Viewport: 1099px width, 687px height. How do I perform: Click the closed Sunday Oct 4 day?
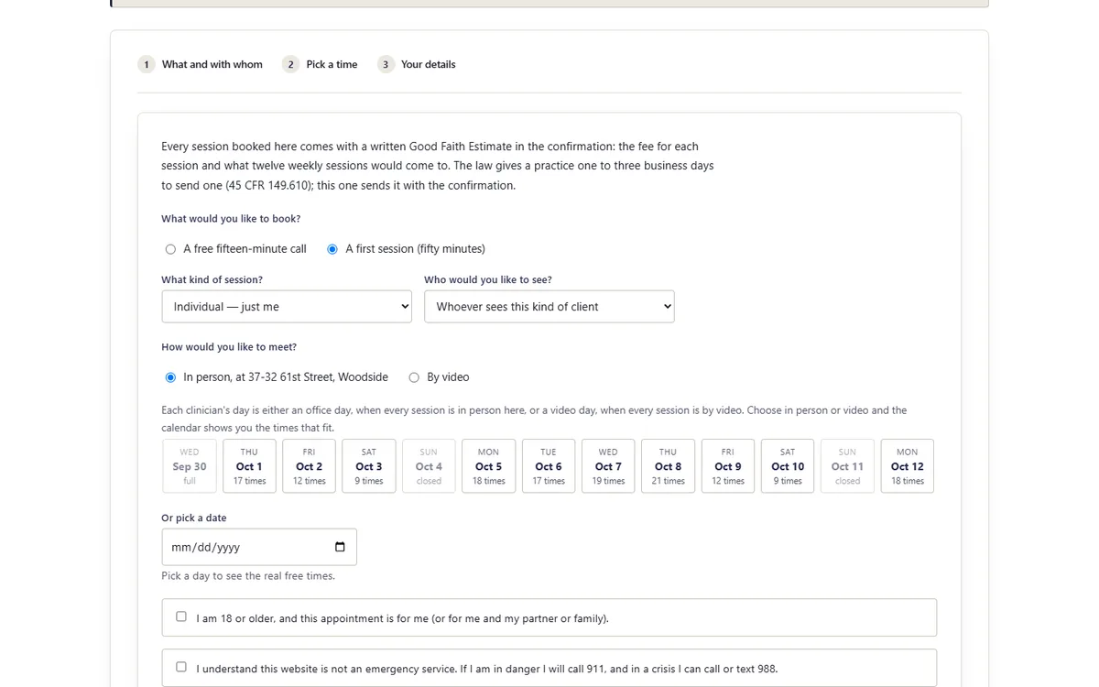[x=429, y=466]
